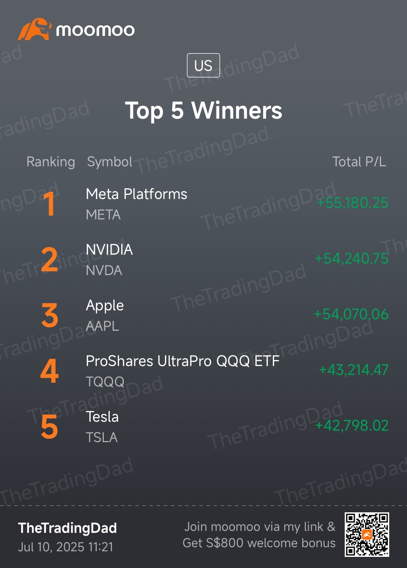This screenshot has height=568, width=407.
Task: Open ProShares UltraPro QQQ ETF entry
Action: (203, 371)
